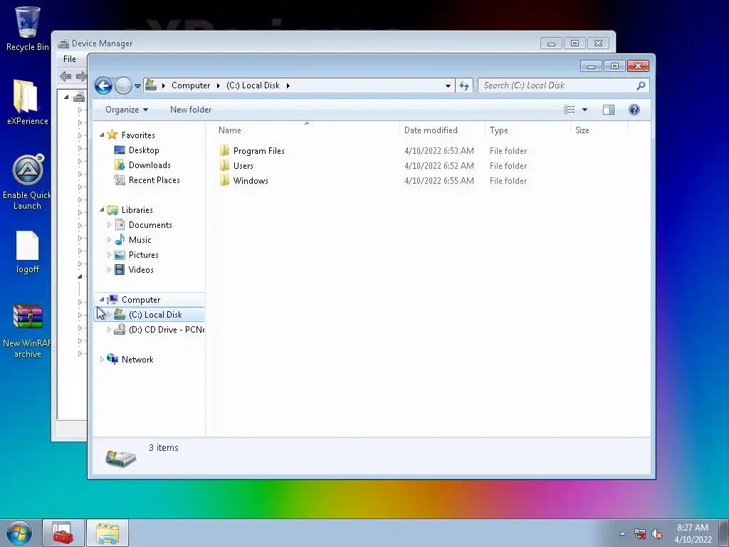Open the Start menu
729x547 pixels.
19,533
